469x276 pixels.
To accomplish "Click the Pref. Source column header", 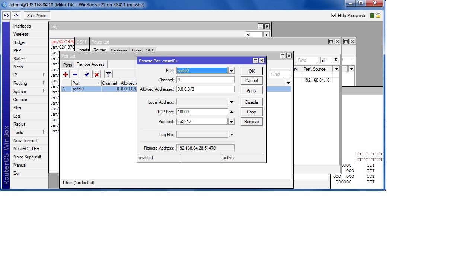I will tap(318, 69).
